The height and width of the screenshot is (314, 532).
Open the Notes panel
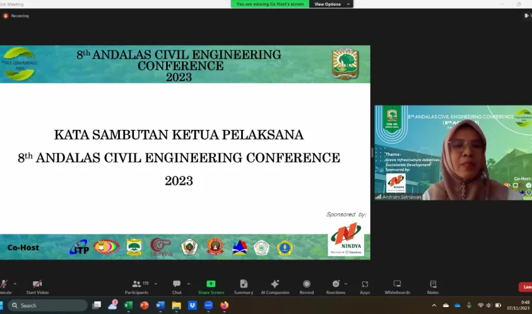point(432,287)
